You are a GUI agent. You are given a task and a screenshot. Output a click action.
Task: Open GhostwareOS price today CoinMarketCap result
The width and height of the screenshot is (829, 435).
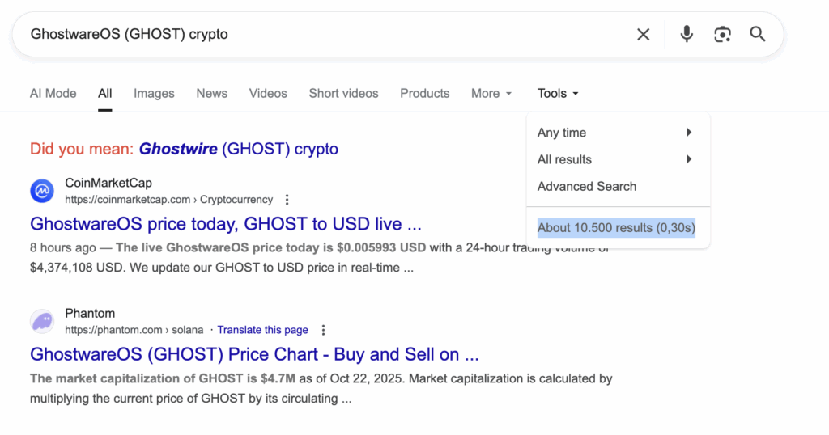[225, 223]
